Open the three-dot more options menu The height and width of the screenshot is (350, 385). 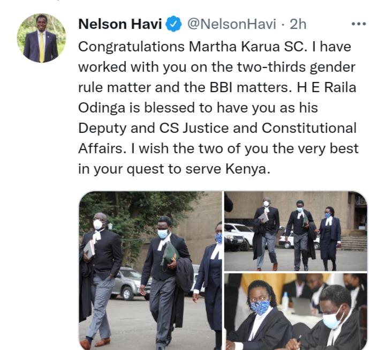(359, 24)
